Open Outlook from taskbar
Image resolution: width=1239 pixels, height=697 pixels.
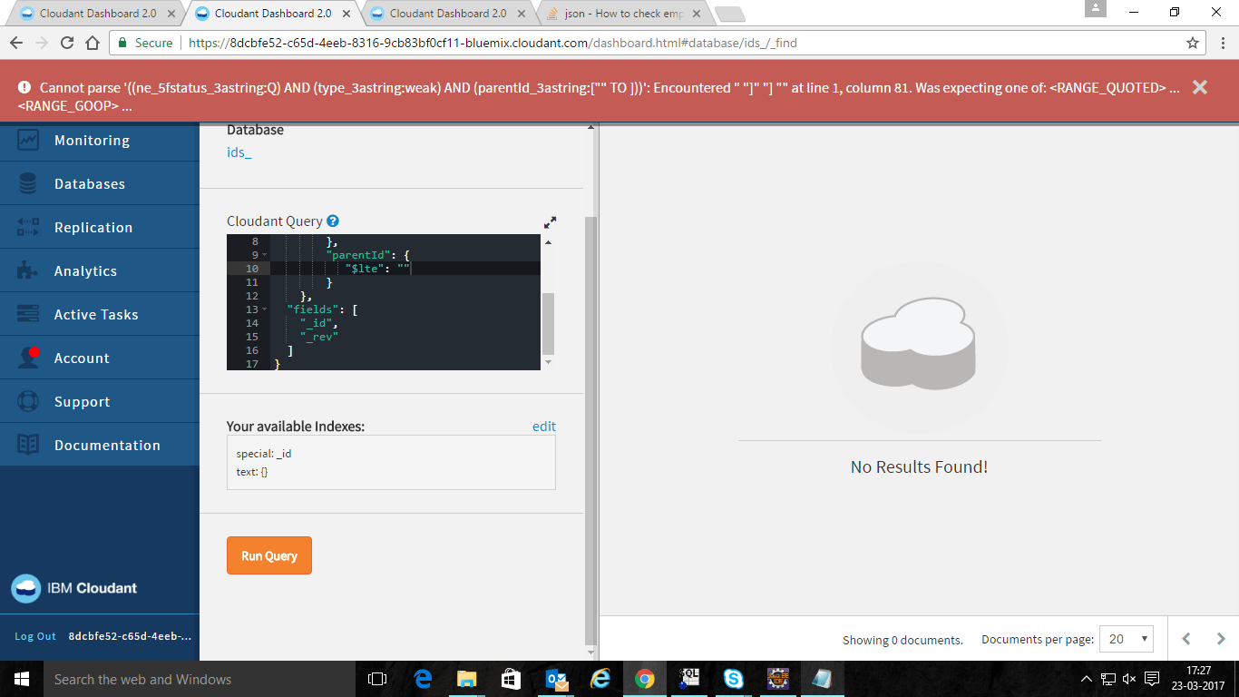pyautogui.click(x=556, y=679)
